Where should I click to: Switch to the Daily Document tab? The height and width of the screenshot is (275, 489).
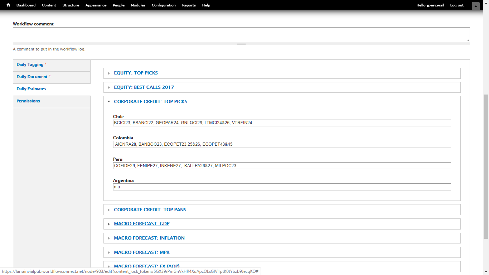[32, 77]
